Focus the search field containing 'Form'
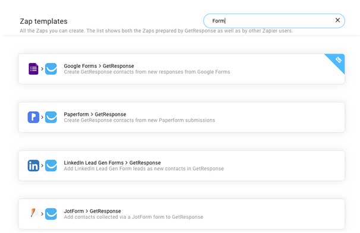 tap(274, 21)
